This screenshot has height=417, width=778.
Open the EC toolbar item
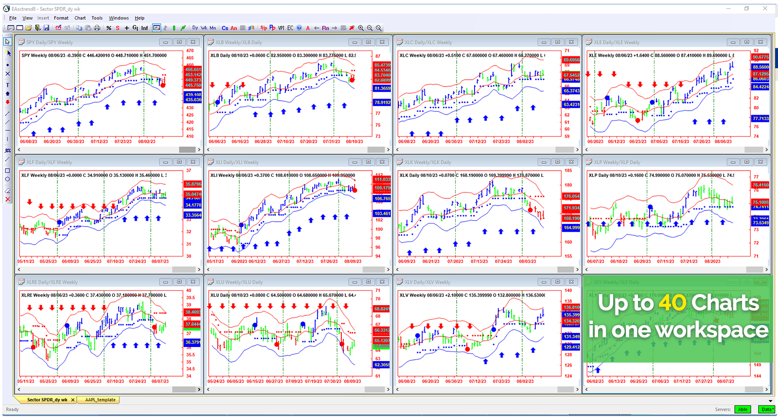coord(290,28)
